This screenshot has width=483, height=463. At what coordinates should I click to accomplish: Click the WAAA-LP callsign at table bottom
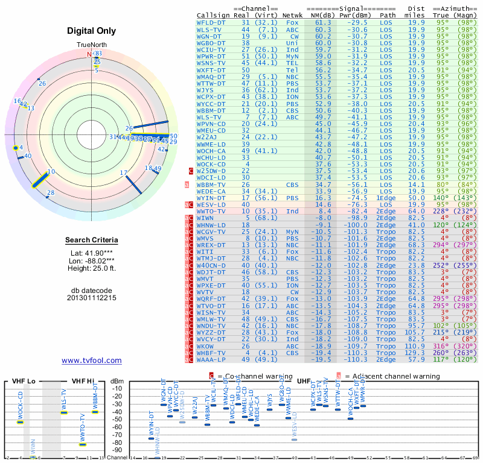tap(211, 359)
